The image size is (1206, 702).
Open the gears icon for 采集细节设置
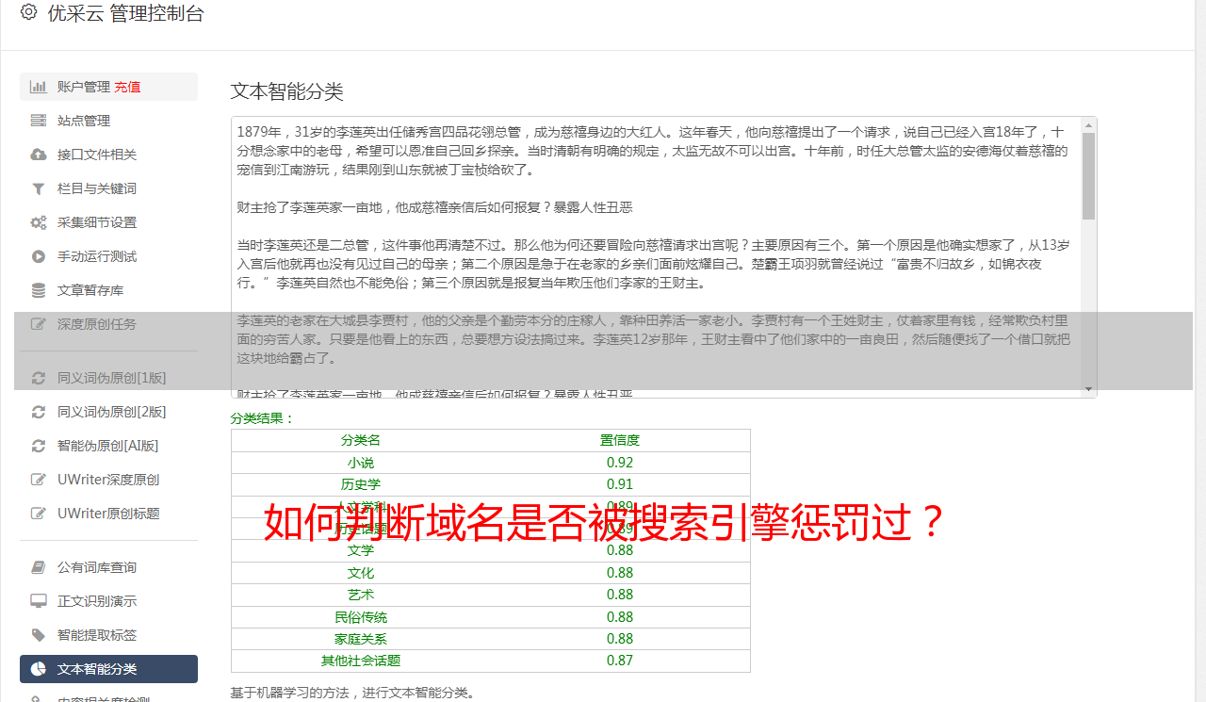coord(39,222)
